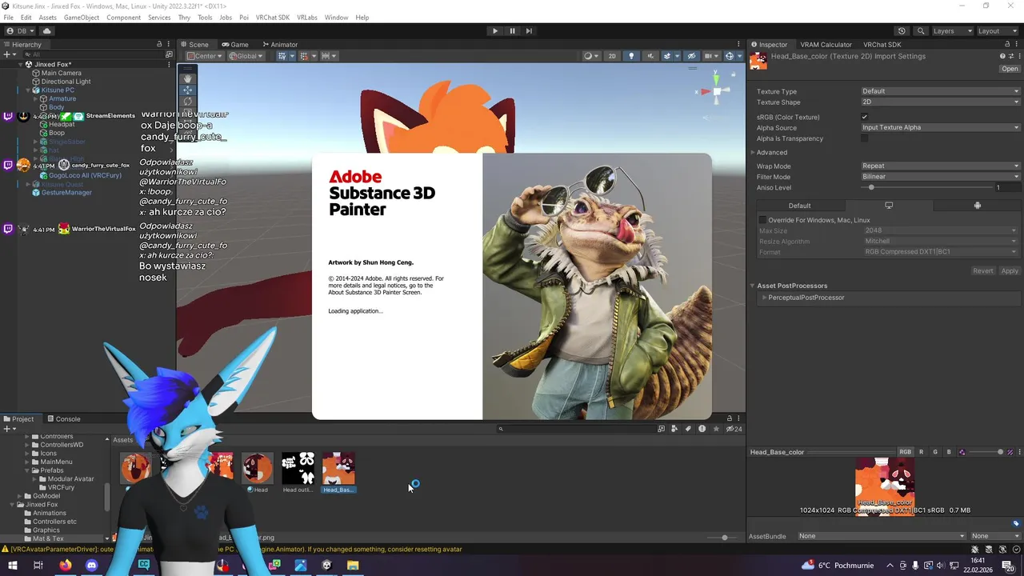Toggle scene audio mute icon
This screenshot has height=576, width=1024.
pos(650,56)
